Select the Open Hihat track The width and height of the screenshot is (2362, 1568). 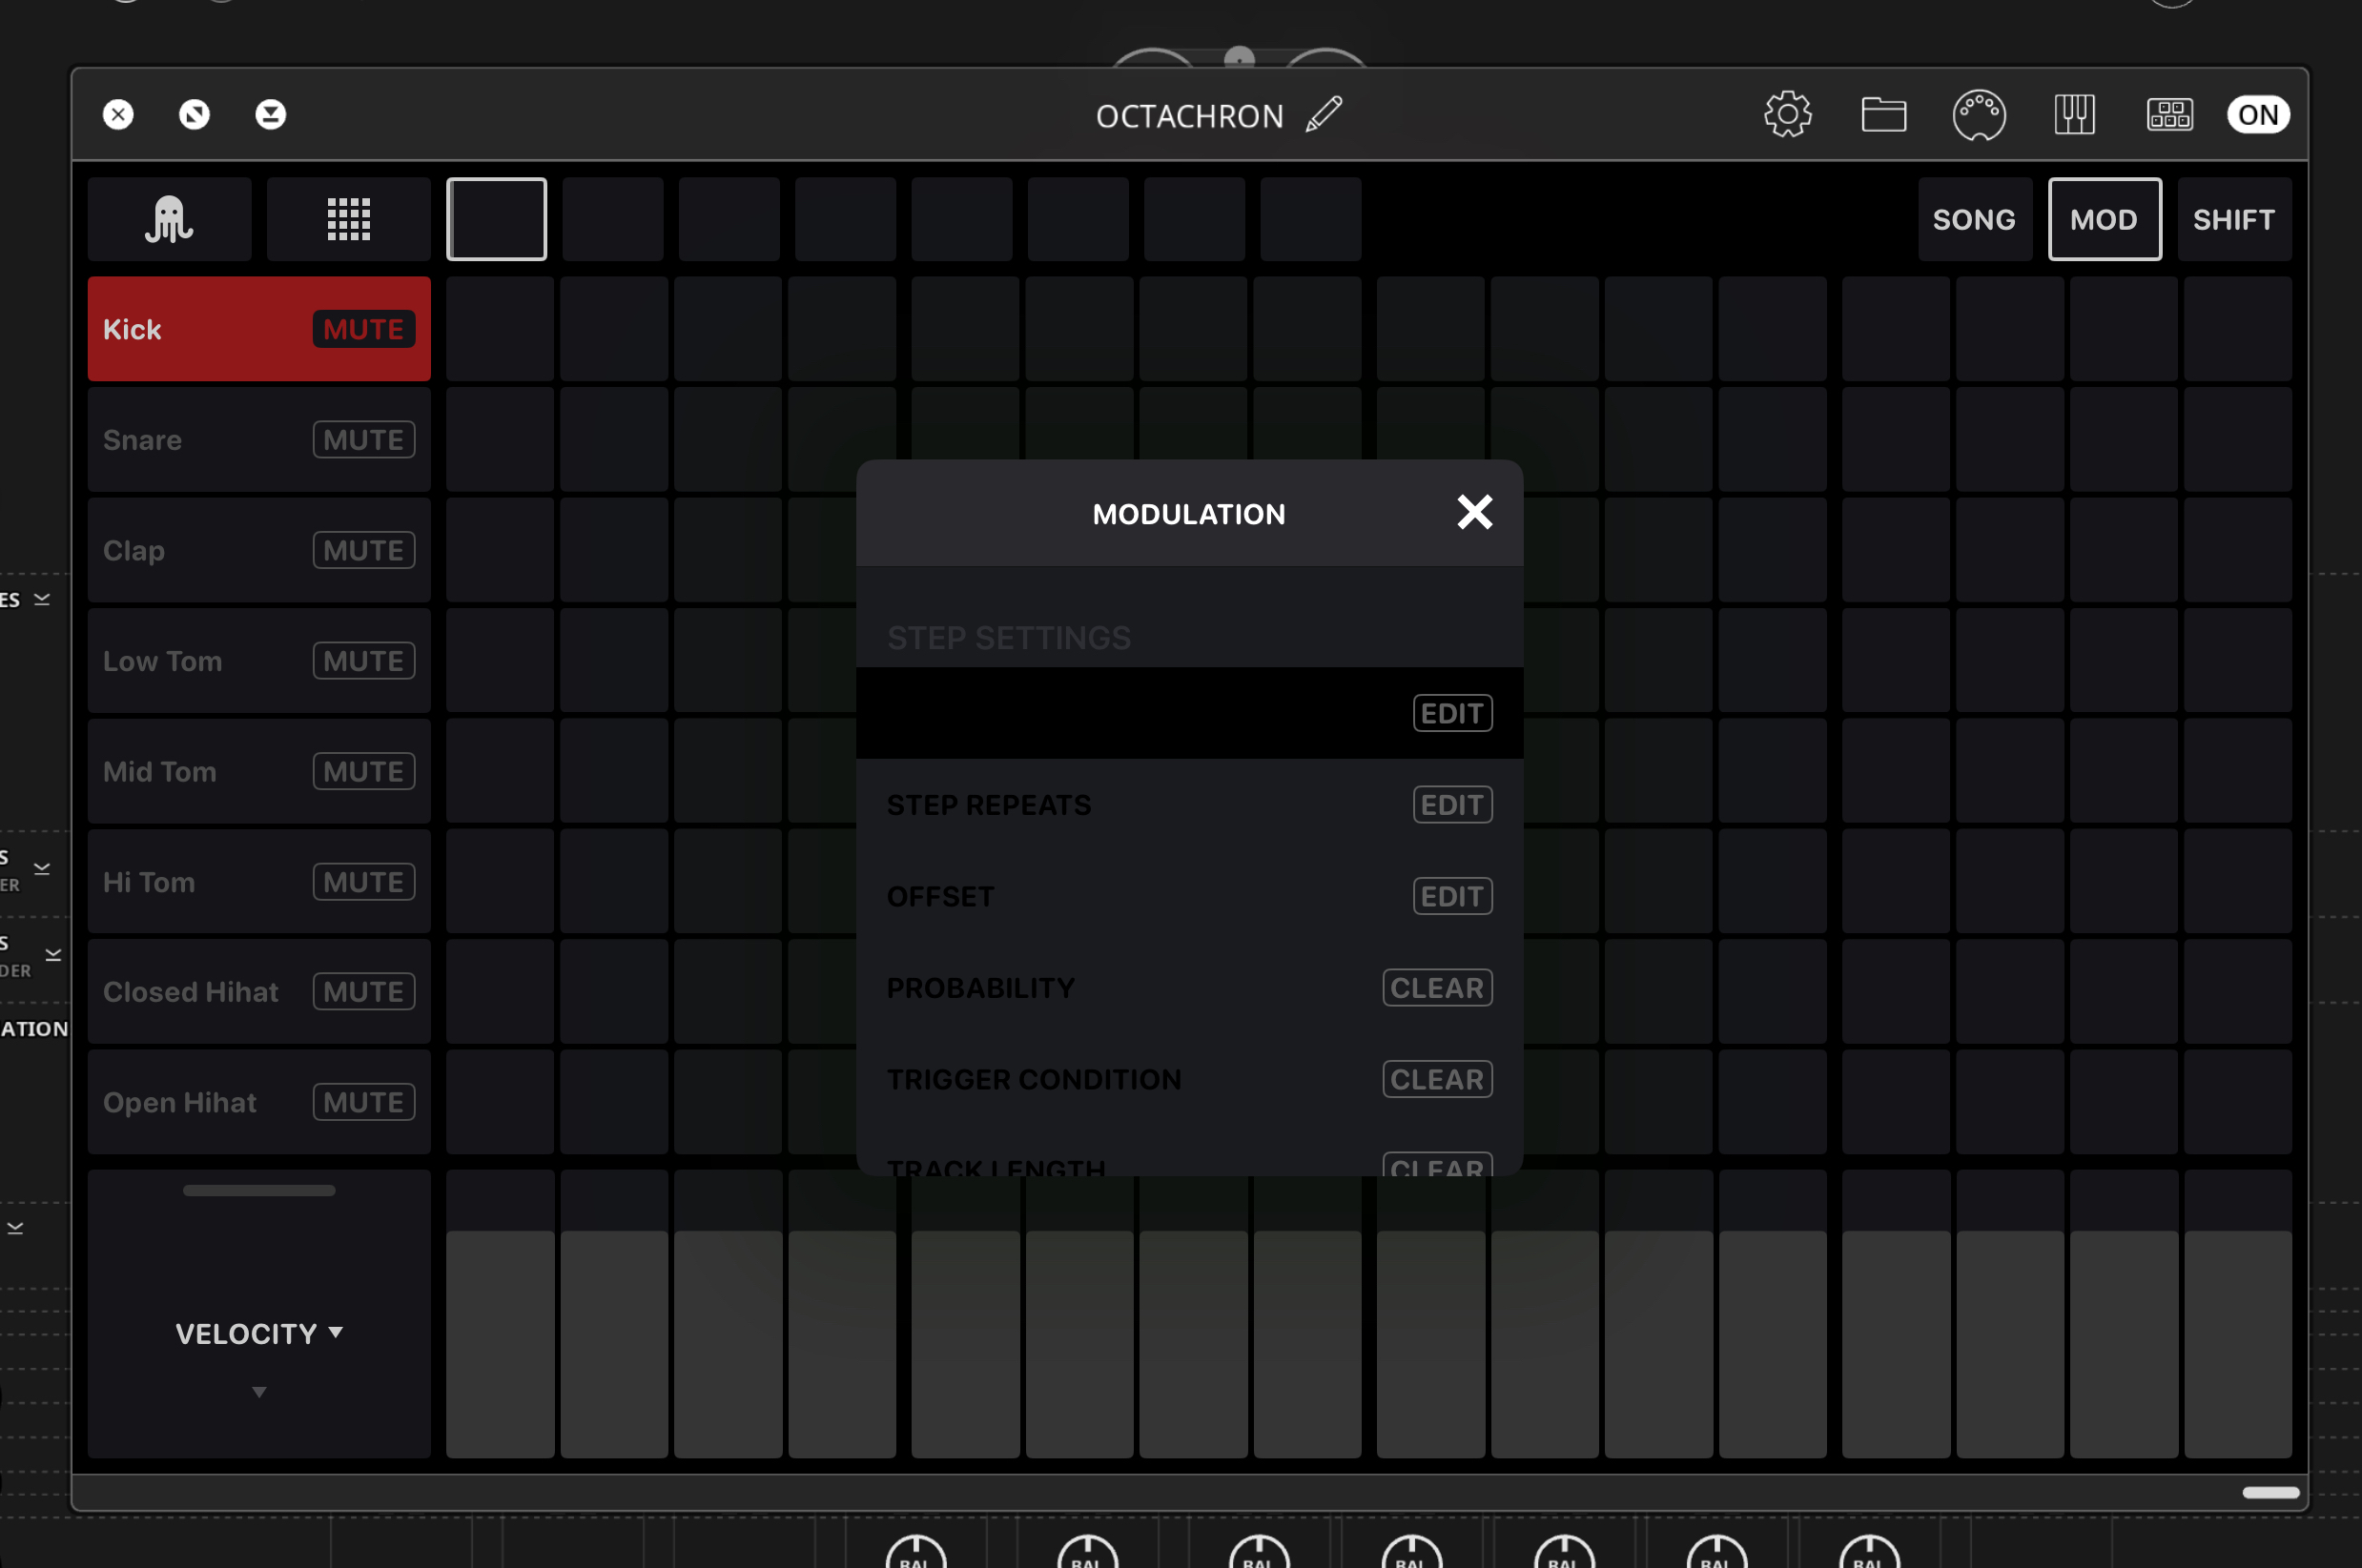pos(259,1102)
